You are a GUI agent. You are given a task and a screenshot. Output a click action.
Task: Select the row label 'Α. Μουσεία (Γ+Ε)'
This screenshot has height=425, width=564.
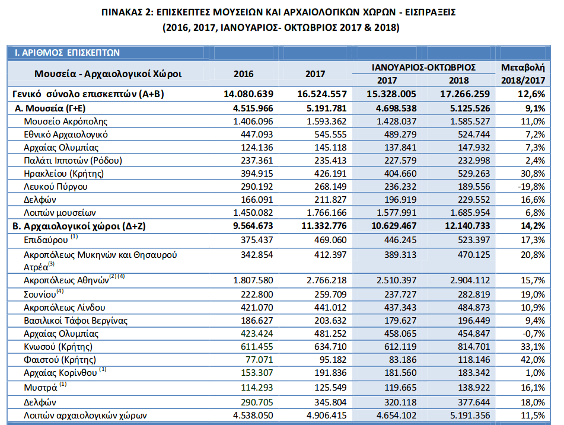pyautogui.click(x=50, y=108)
